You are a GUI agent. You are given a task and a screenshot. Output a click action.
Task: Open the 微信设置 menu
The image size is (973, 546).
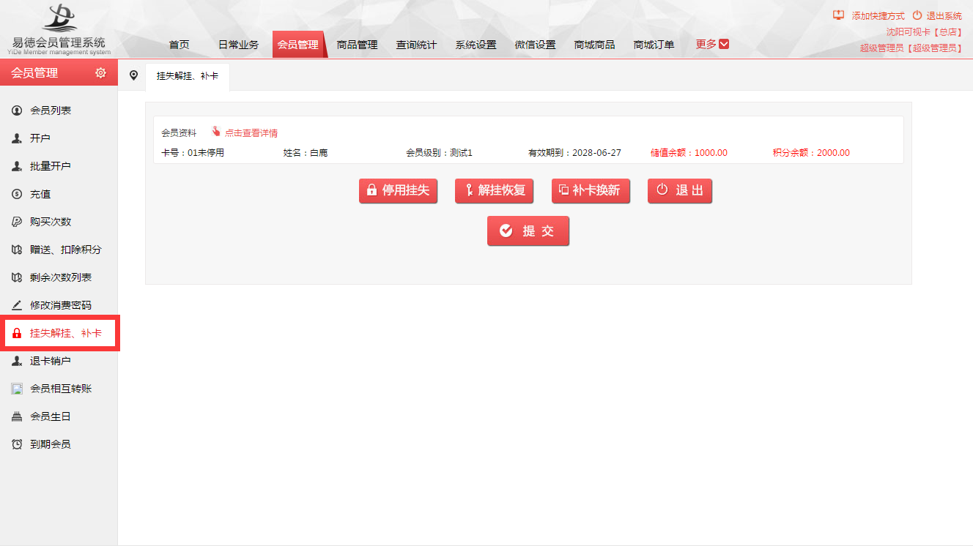(x=535, y=45)
